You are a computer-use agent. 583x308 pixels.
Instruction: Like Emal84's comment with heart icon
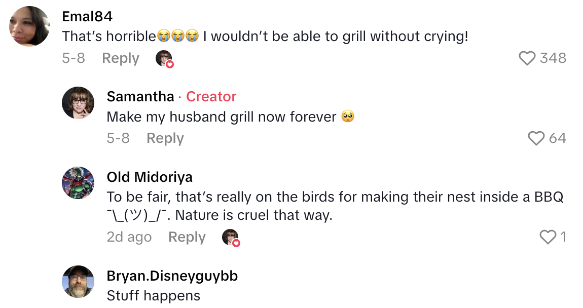tap(527, 58)
